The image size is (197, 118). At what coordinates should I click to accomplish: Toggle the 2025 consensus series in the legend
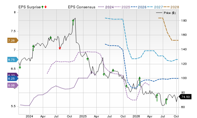click(x=122, y=7)
